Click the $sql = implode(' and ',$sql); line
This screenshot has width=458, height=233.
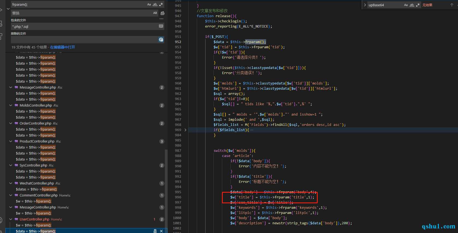[x=244, y=120]
